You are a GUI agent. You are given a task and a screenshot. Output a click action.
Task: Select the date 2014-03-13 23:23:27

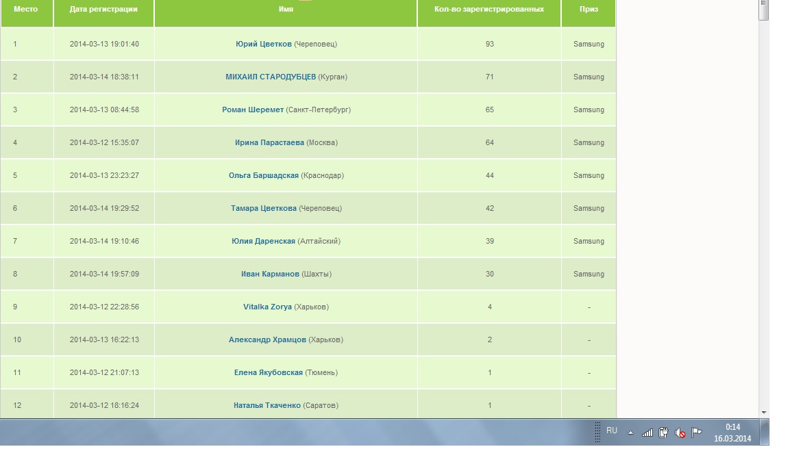(x=104, y=175)
